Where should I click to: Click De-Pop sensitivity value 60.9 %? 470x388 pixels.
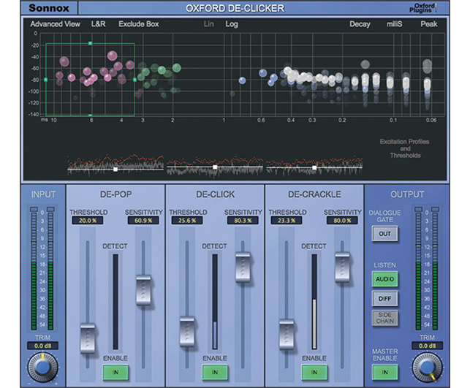pyautogui.click(x=143, y=221)
